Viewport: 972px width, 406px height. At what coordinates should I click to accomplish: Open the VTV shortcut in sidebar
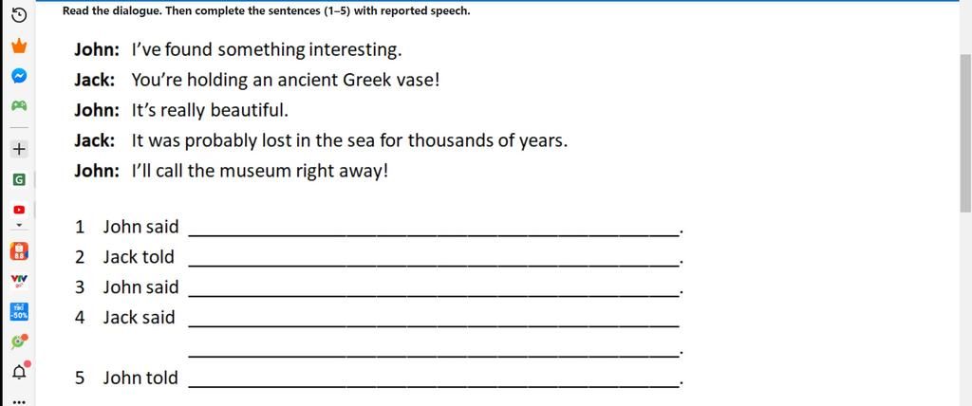(20, 281)
